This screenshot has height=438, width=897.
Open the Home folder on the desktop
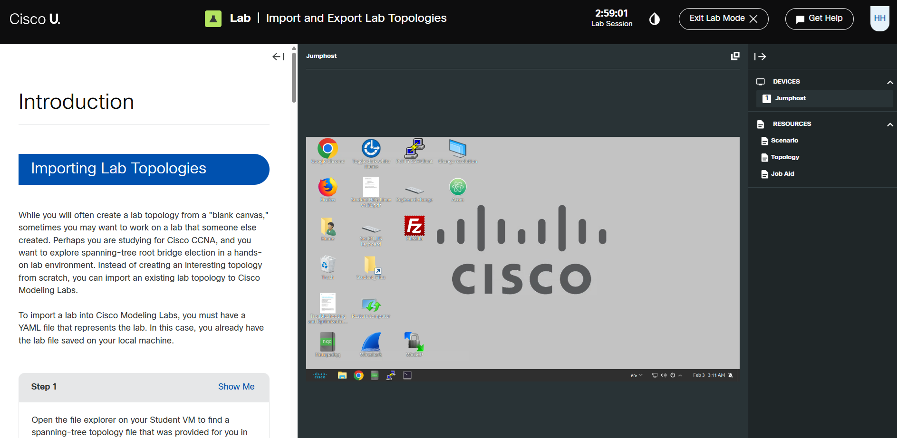coord(328,229)
